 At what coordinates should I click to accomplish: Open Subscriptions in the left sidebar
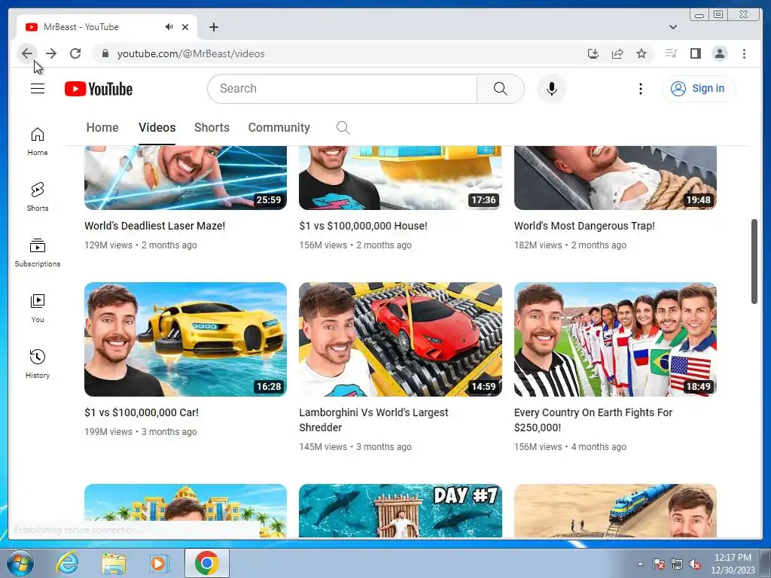coord(38,253)
